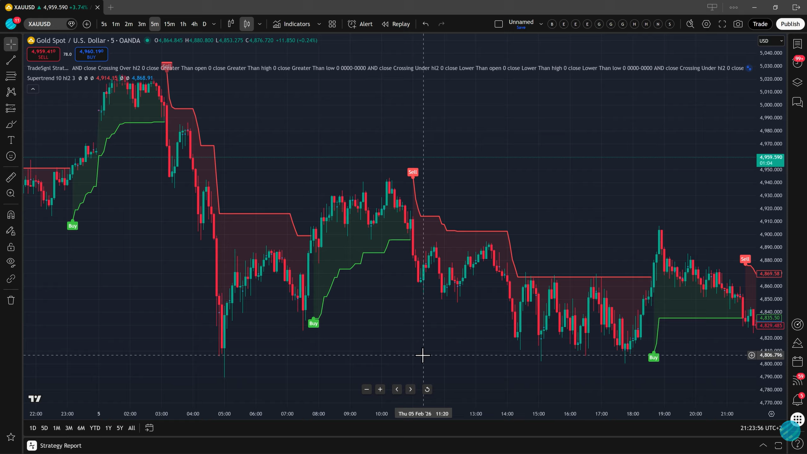Open the Brush drawing tool

click(11, 124)
